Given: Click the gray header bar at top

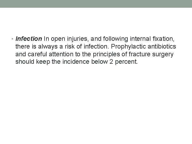Looking at the screenshot, I should tap(96, 4).
